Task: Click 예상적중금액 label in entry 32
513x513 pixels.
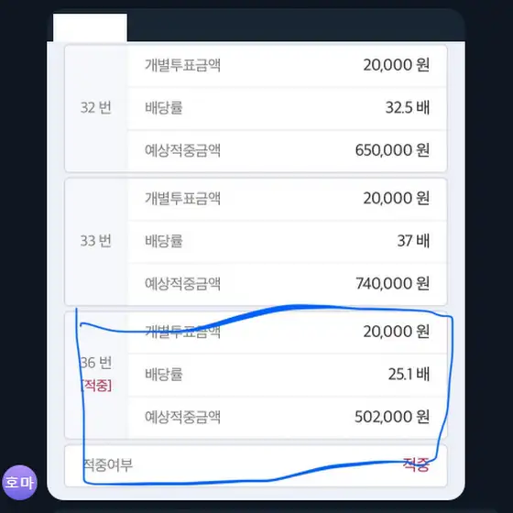Action: (x=182, y=150)
